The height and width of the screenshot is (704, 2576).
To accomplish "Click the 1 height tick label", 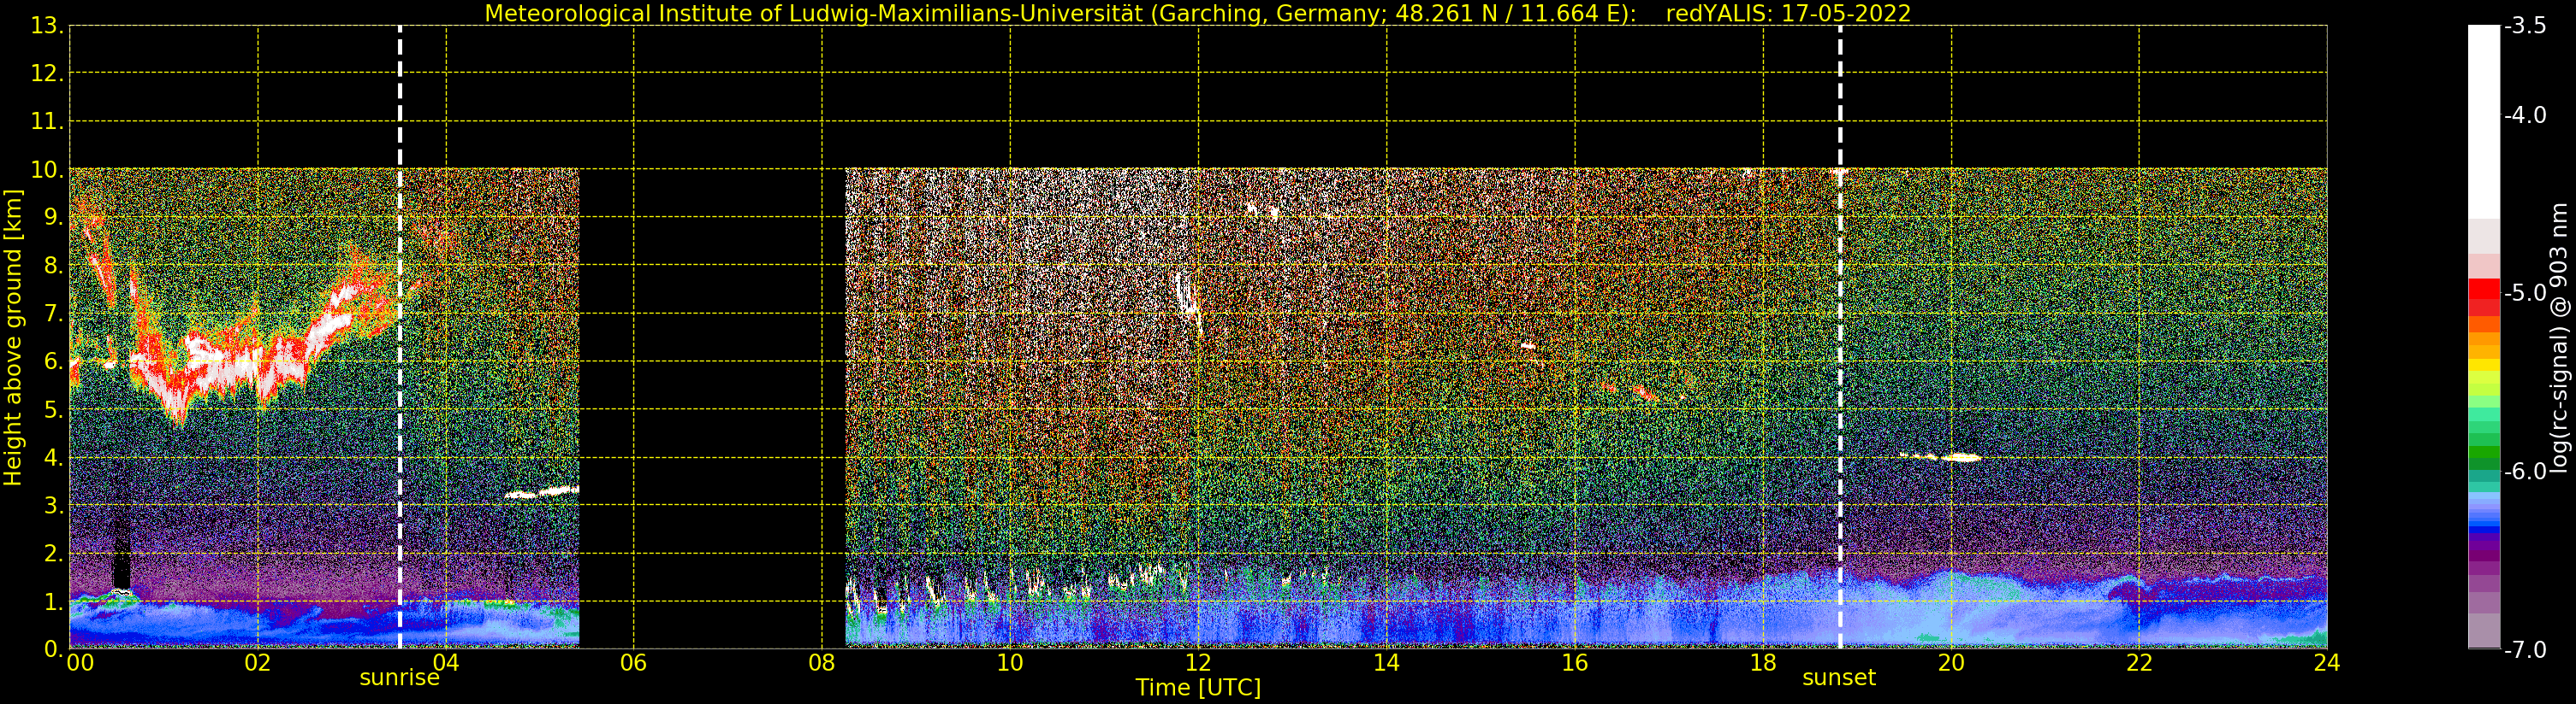I will tap(52, 601).
